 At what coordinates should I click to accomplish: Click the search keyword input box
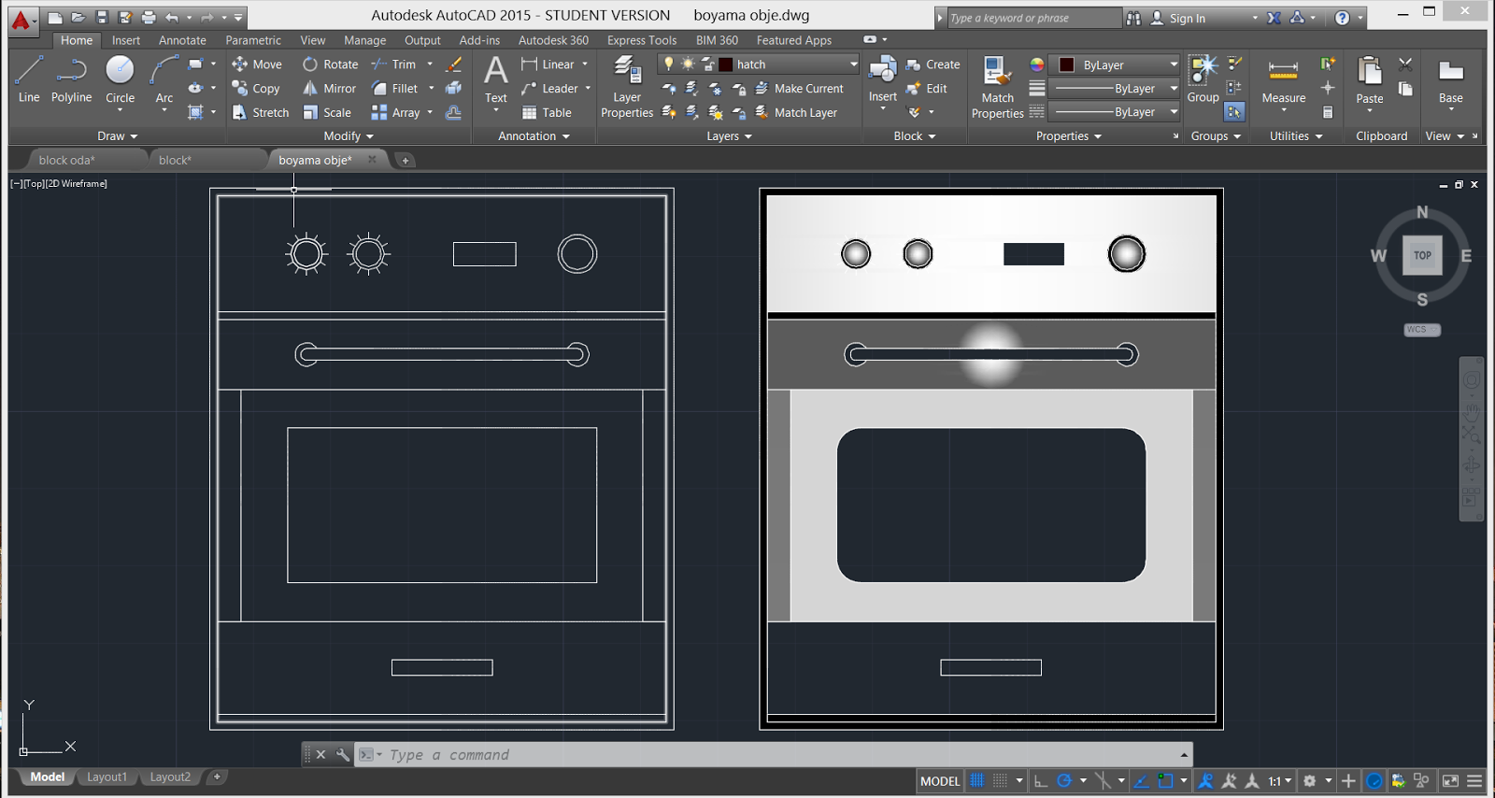pos(1033,18)
